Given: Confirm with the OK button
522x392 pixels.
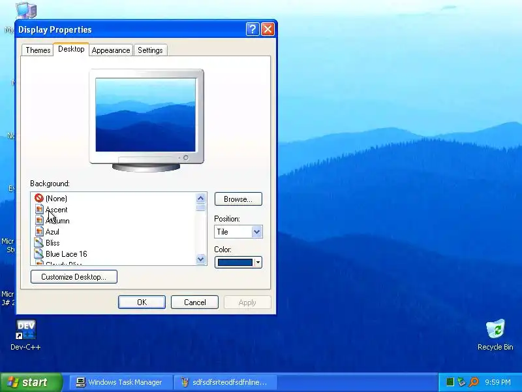Looking at the screenshot, I should [142, 302].
